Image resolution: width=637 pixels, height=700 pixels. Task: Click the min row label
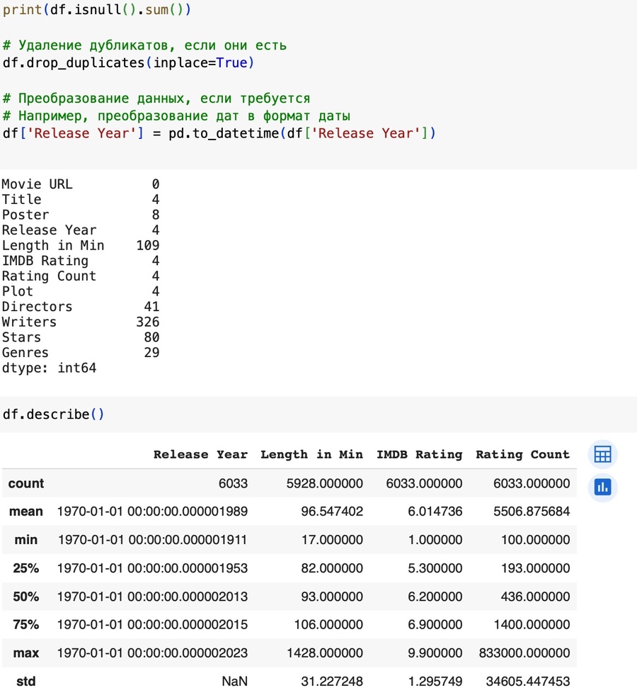click(26, 540)
